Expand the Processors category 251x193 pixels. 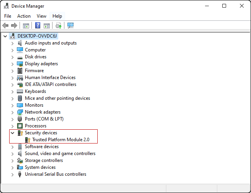pyautogui.click(x=13, y=126)
